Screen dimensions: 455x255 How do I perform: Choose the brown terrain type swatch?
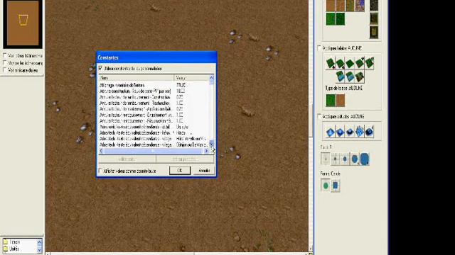pos(341,101)
